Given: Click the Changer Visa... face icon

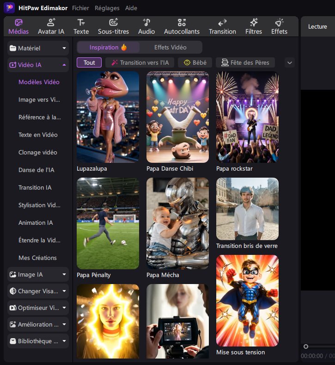Looking at the screenshot, I should click(x=13, y=291).
